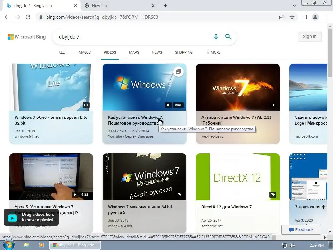
Task: Click external link icon on DirectX 12 thumbnail
Action: tap(273, 195)
